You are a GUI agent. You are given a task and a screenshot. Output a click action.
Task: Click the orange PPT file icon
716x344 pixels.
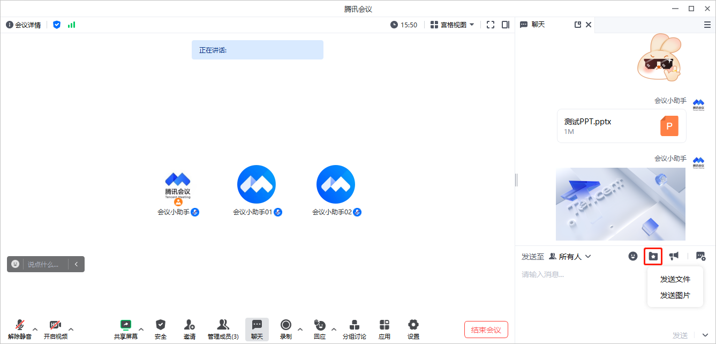pyautogui.click(x=669, y=126)
